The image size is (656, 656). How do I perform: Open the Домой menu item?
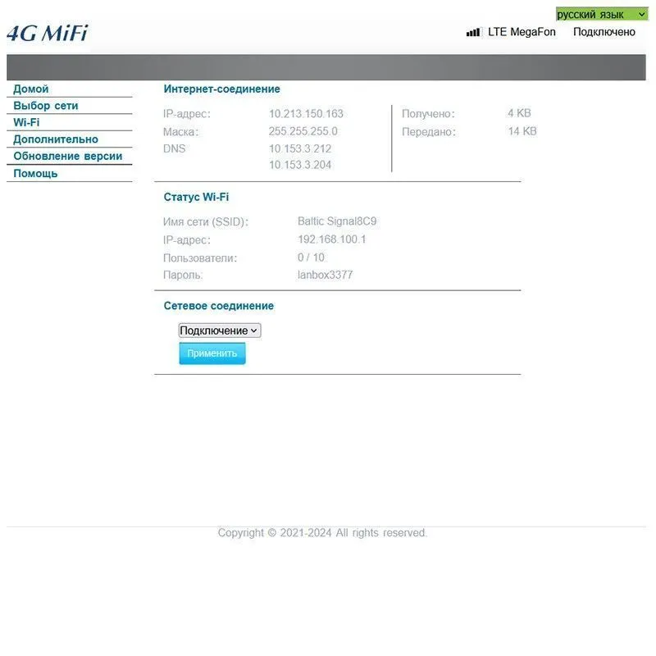tap(31, 89)
